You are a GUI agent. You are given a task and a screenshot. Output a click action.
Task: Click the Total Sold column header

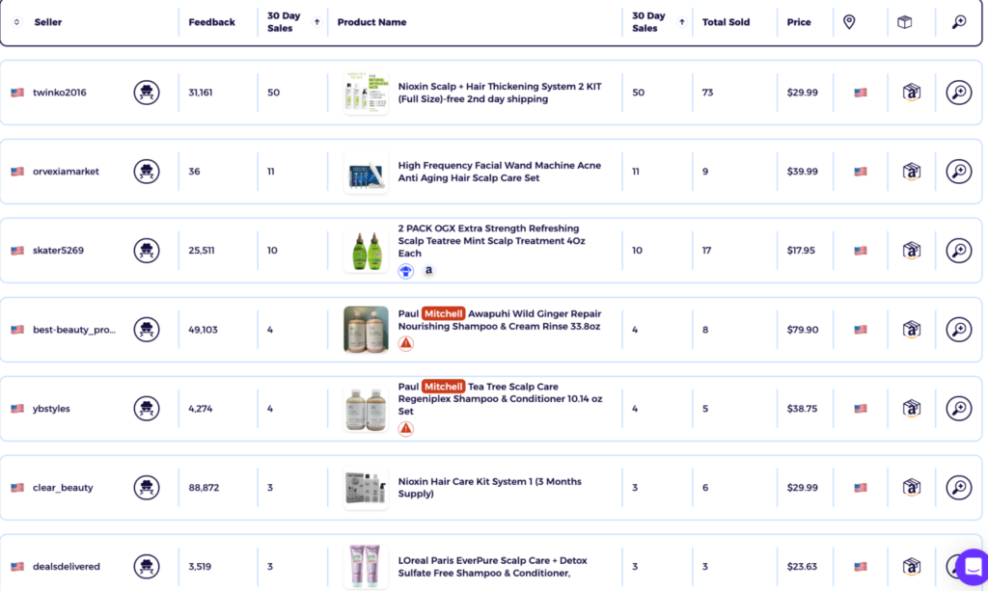pyautogui.click(x=726, y=22)
